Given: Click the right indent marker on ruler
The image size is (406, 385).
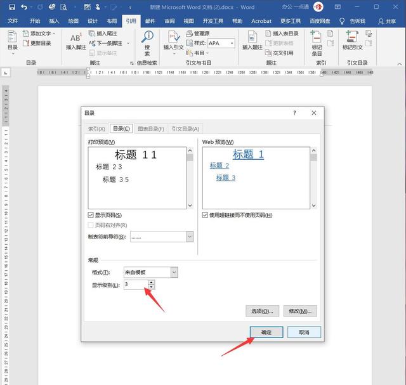Looking at the screenshot, I should tap(322, 75).
